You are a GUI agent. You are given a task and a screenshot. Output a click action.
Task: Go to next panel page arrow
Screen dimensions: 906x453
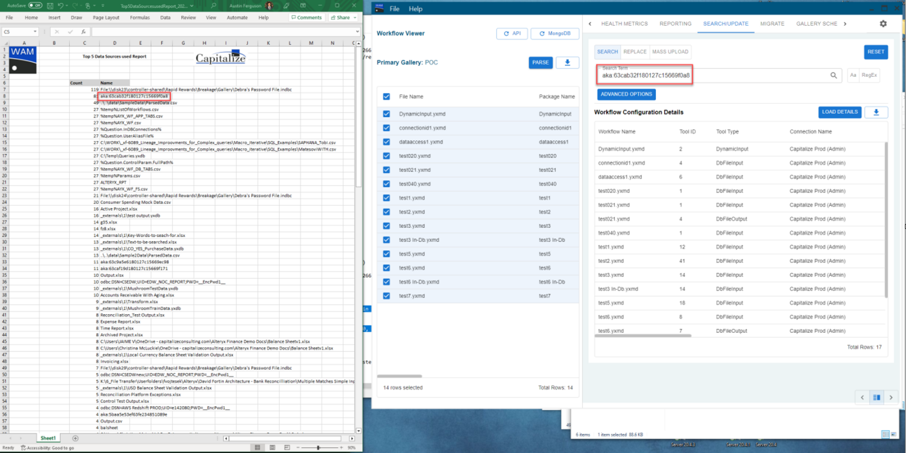point(891,397)
